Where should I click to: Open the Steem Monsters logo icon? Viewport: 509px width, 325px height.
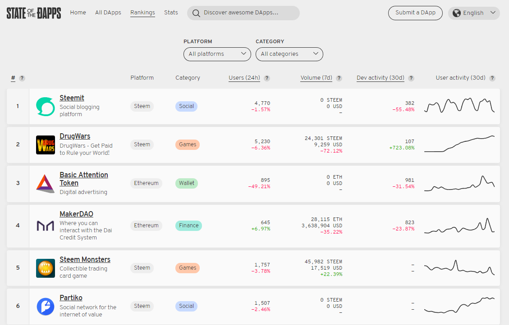[45, 268]
